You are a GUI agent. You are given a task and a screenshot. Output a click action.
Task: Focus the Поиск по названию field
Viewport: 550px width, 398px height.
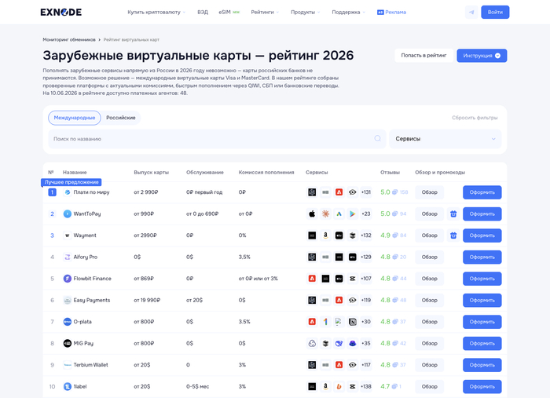[x=217, y=139]
